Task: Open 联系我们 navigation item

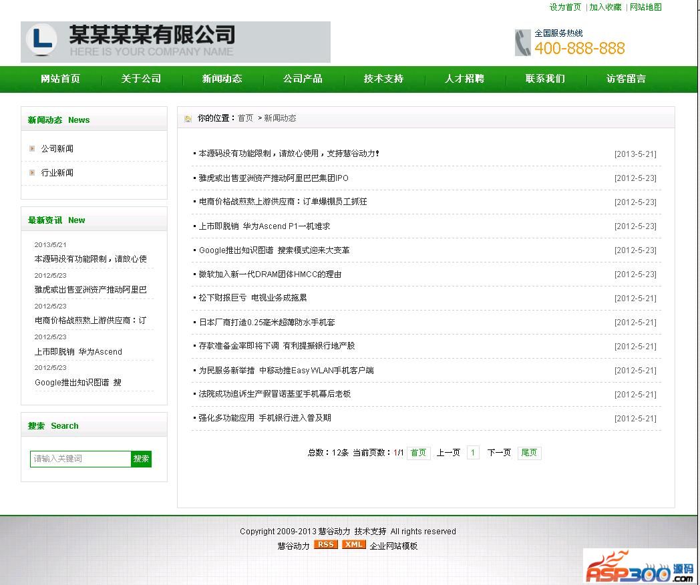Action: [x=545, y=79]
